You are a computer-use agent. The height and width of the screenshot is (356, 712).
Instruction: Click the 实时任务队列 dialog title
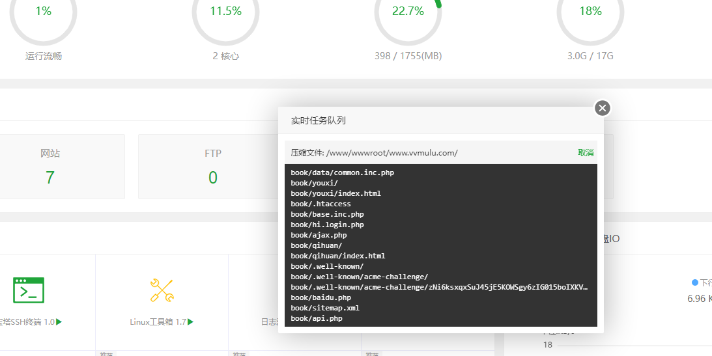point(319,120)
